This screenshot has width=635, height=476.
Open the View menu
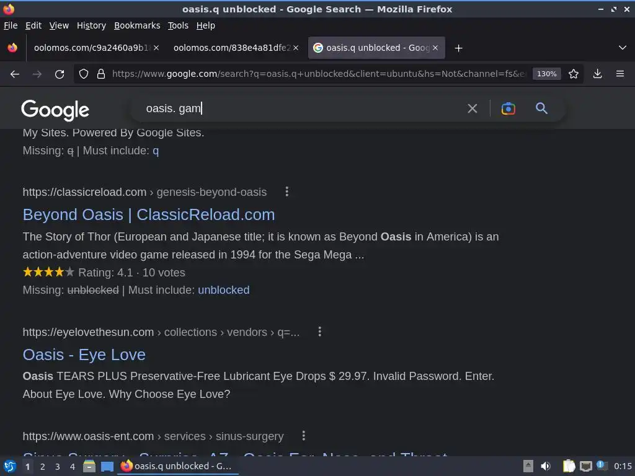[59, 25]
